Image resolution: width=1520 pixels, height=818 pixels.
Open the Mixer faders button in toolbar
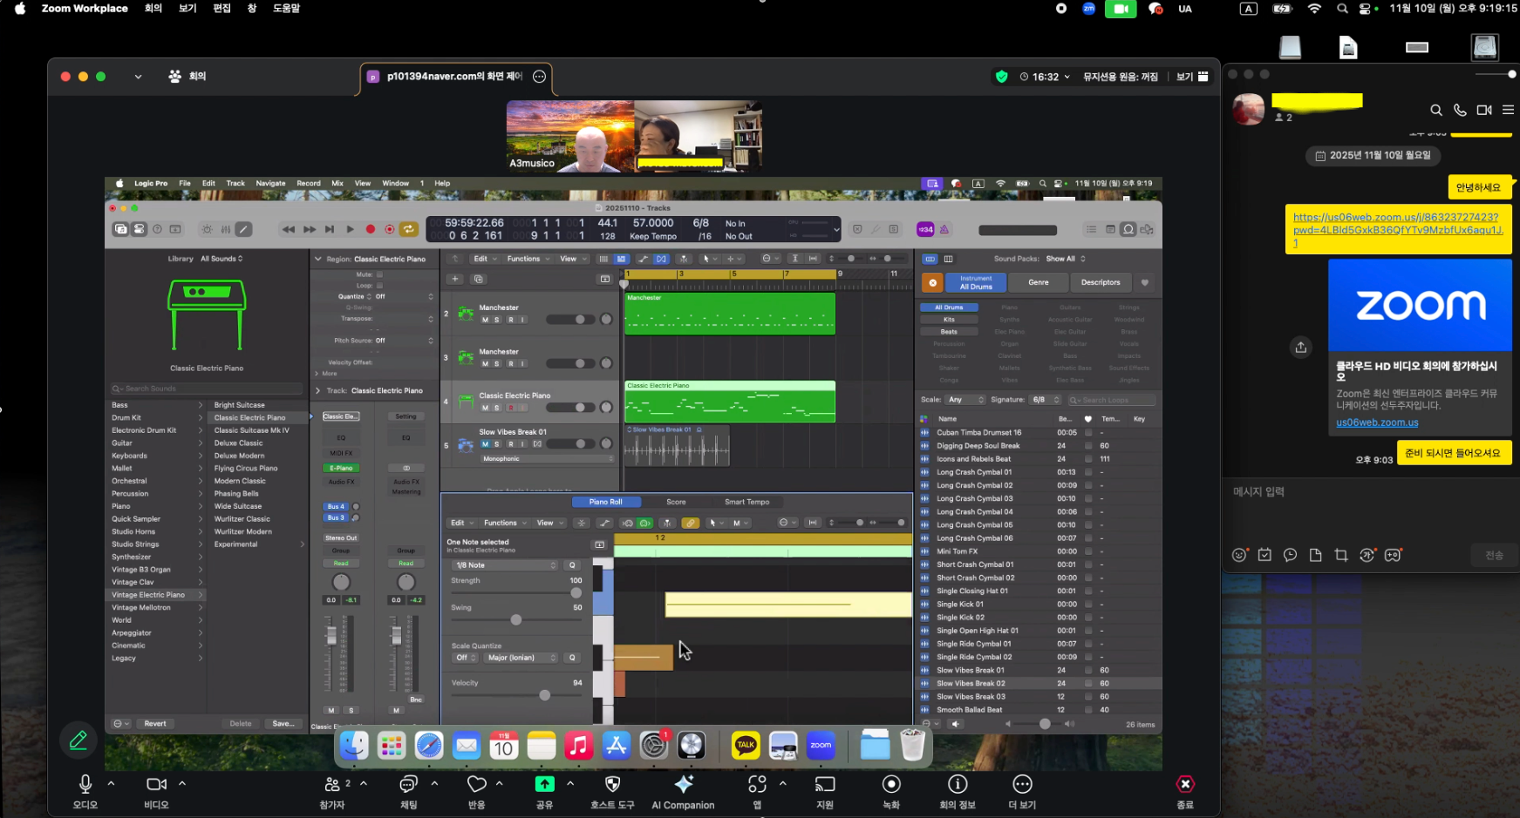226,229
